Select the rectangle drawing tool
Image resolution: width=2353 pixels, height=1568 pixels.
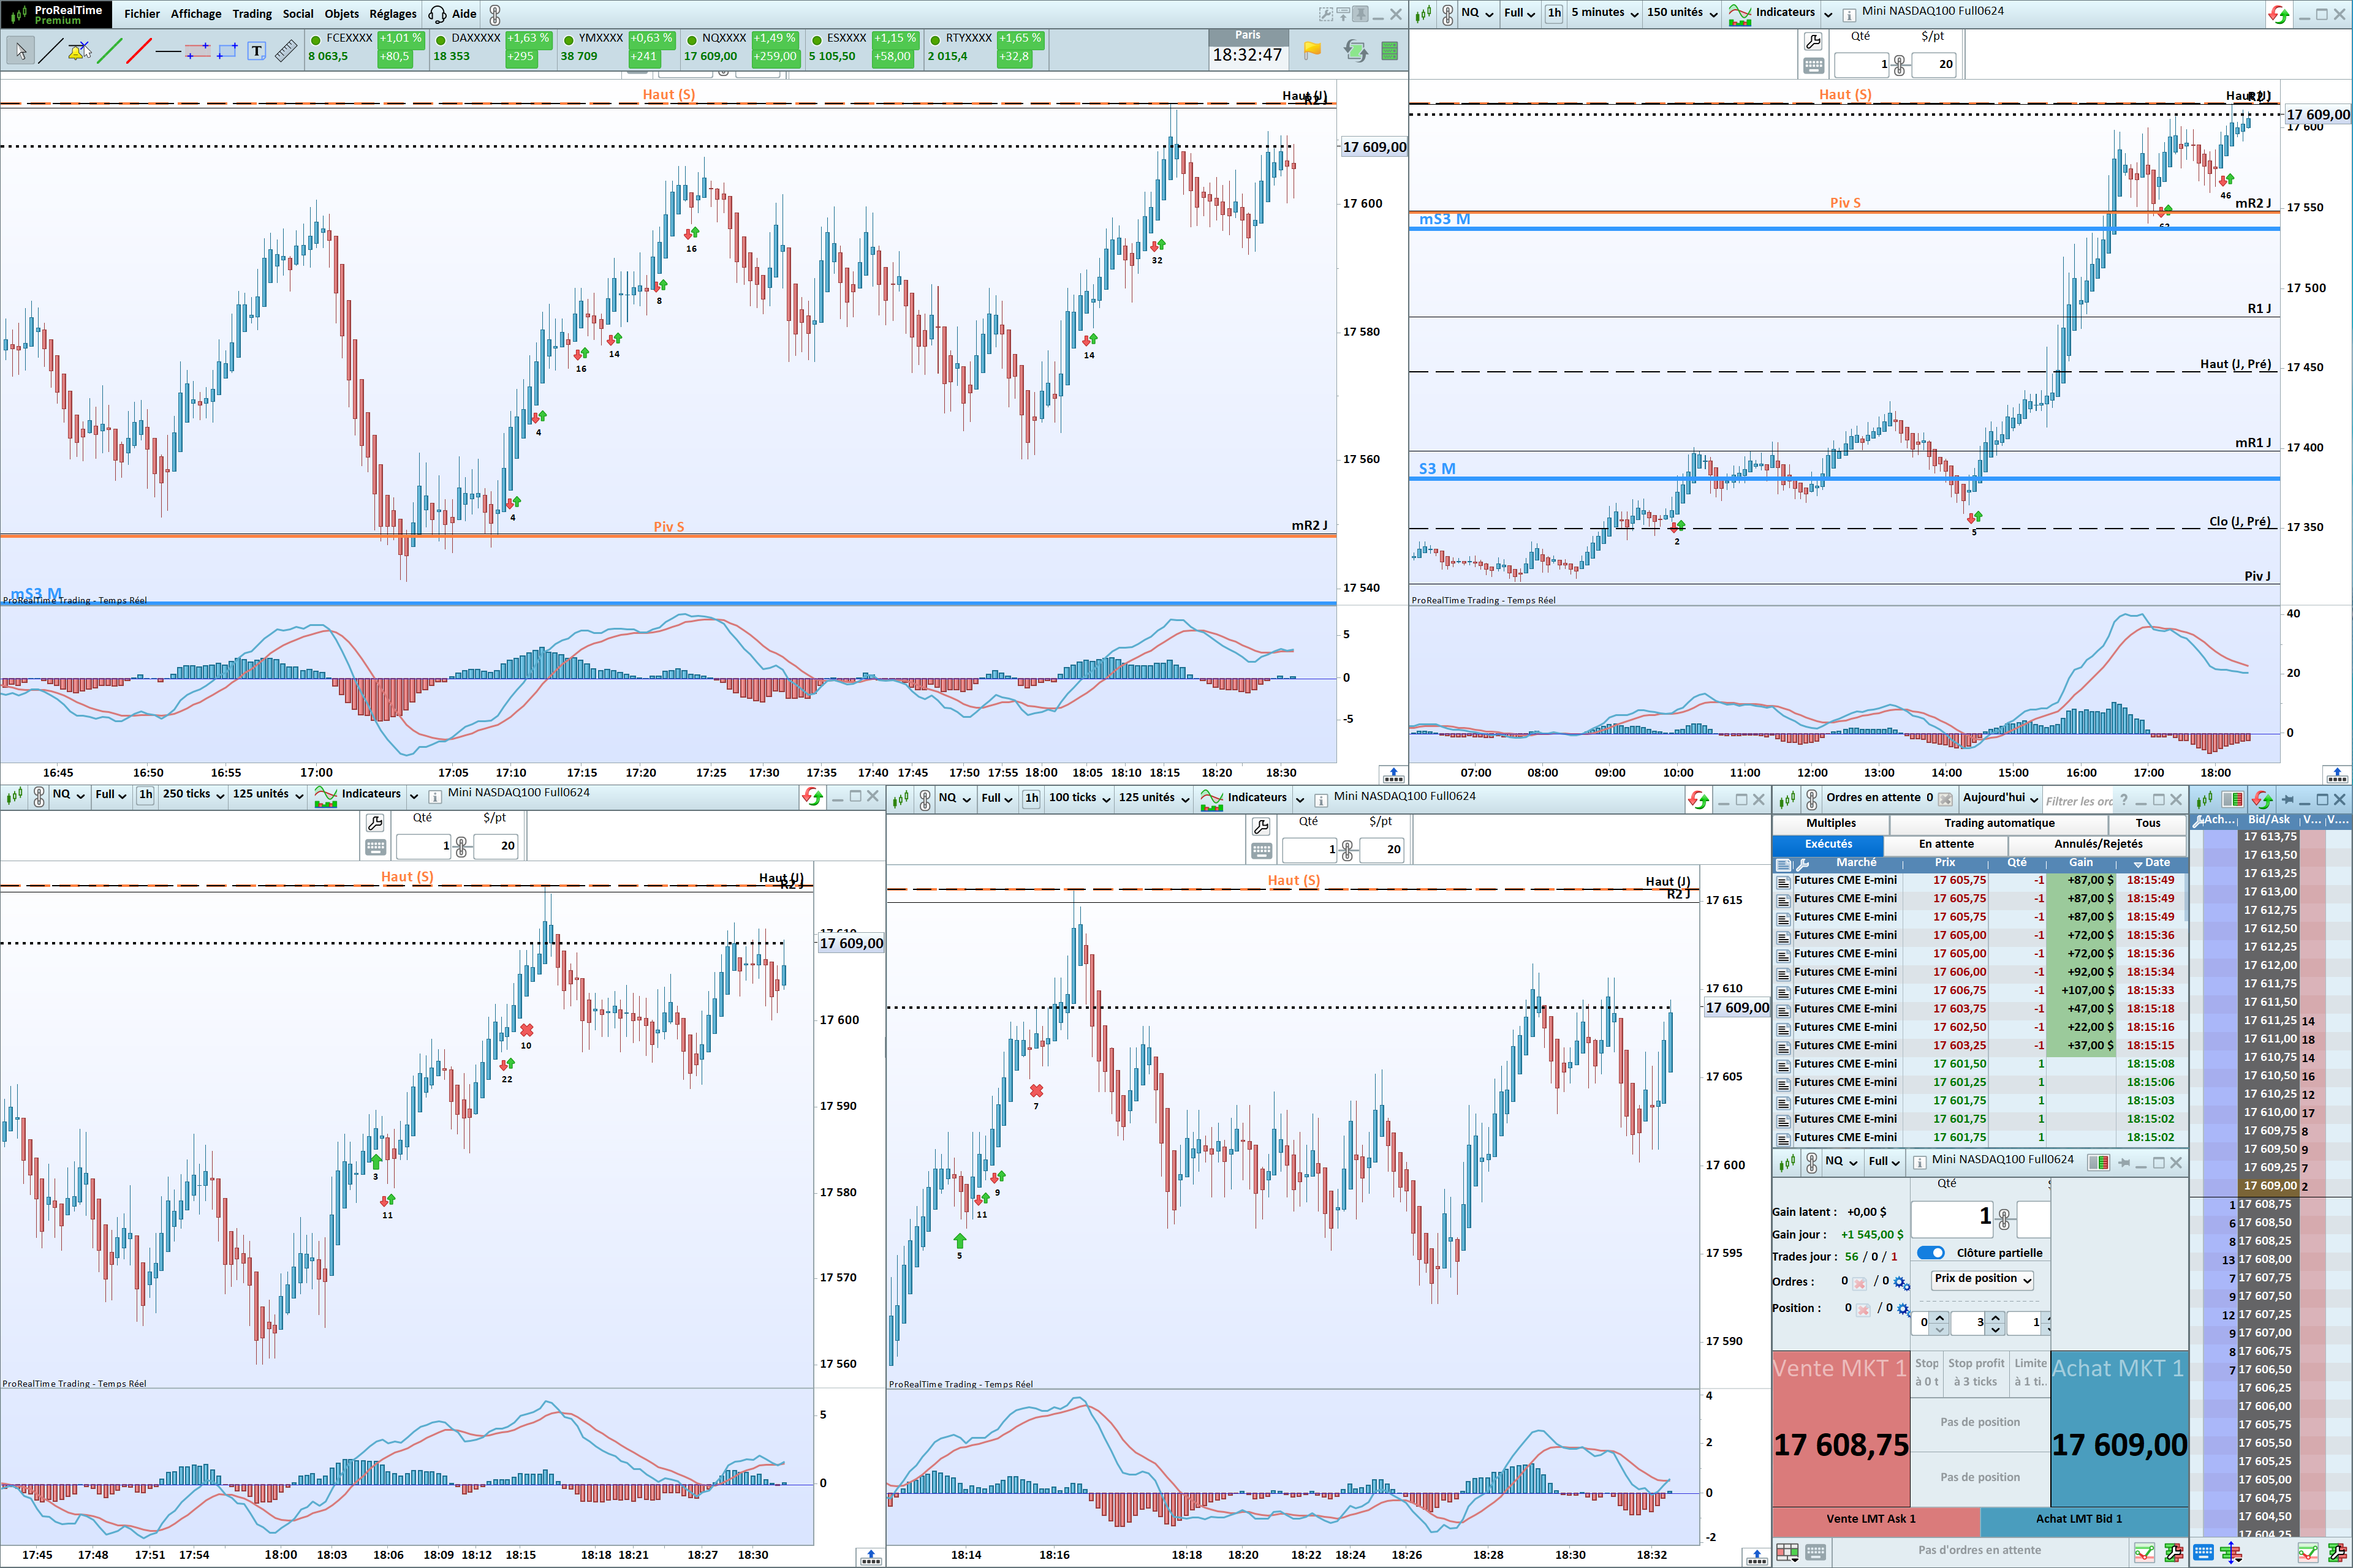[x=228, y=50]
